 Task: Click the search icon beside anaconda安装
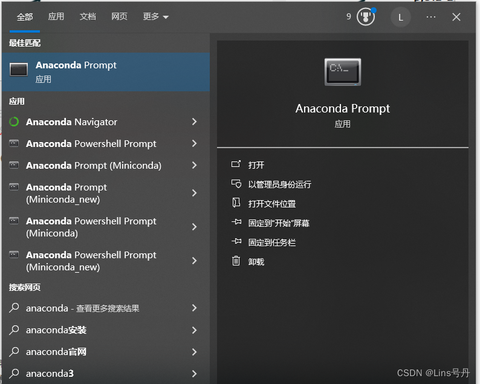(x=14, y=330)
